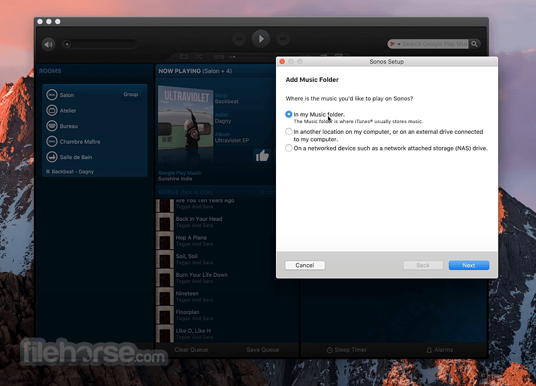This screenshot has height=386, width=536.
Task: Start playback with the Play button
Action: 261,39
